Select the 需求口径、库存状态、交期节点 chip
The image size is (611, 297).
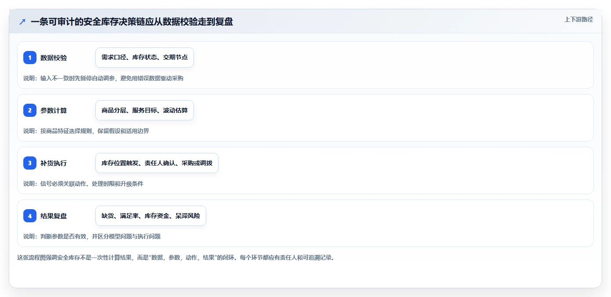coord(145,58)
